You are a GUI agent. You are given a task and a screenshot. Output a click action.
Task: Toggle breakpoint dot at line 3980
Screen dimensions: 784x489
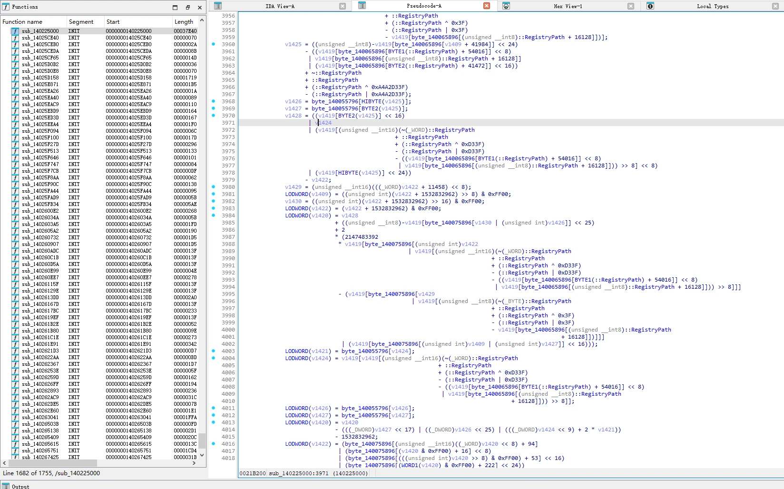pyautogui.click(x=213, y=187)
